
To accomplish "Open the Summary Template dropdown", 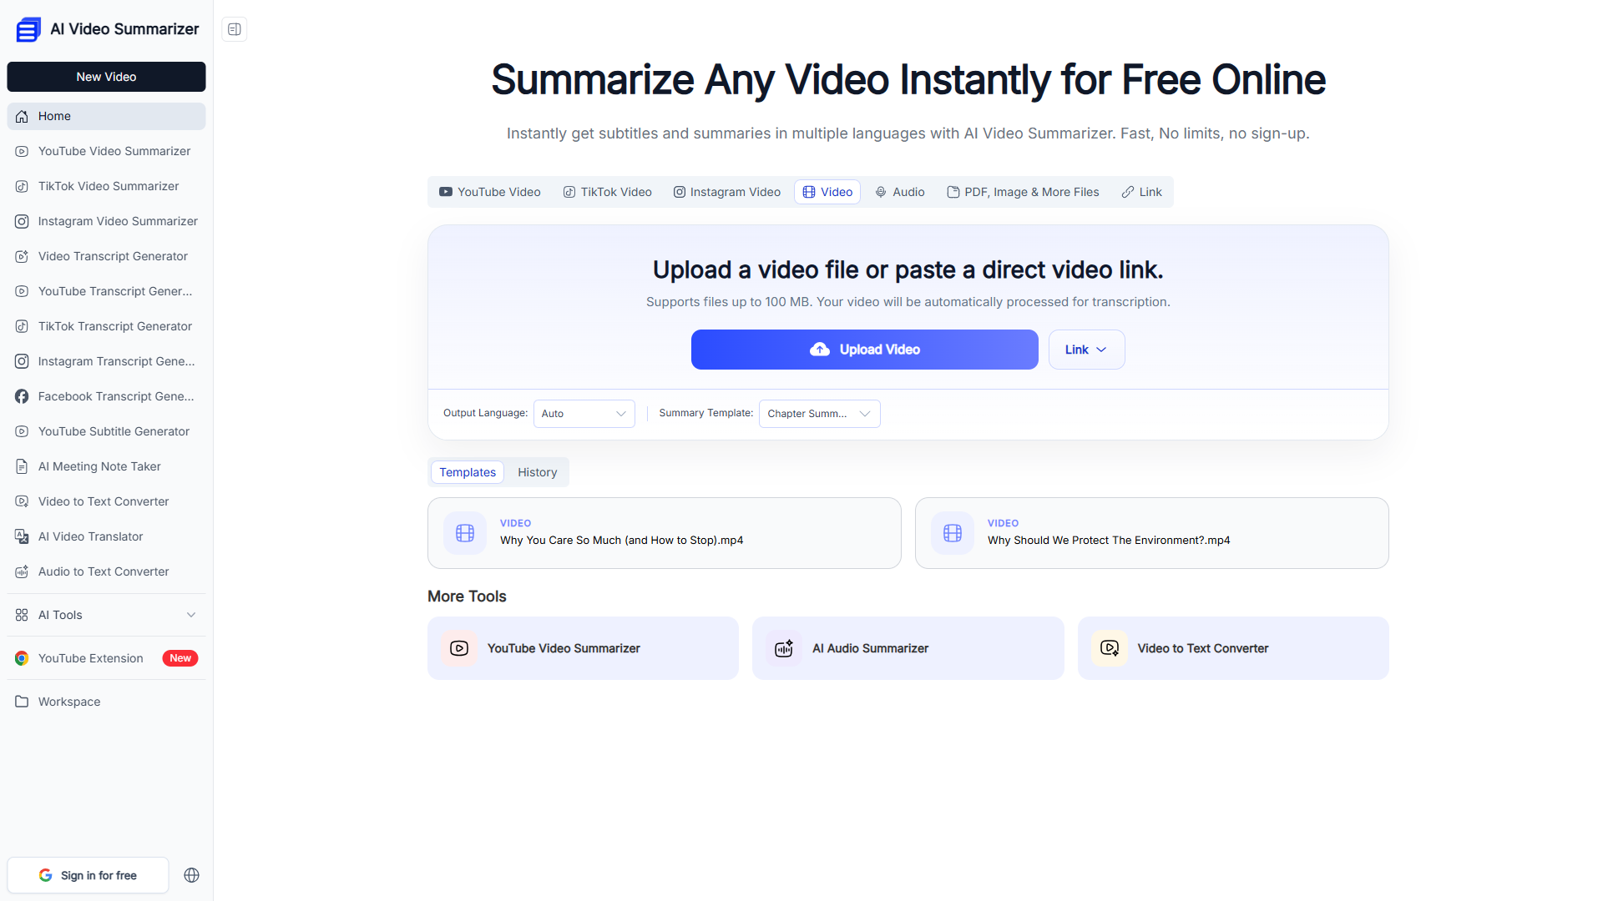I will pos(819,414).
